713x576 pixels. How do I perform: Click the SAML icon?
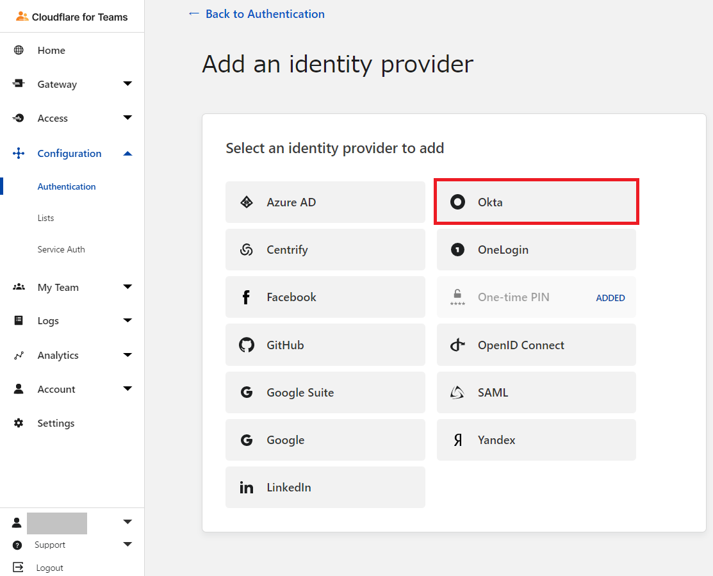[x=457, y=392]
